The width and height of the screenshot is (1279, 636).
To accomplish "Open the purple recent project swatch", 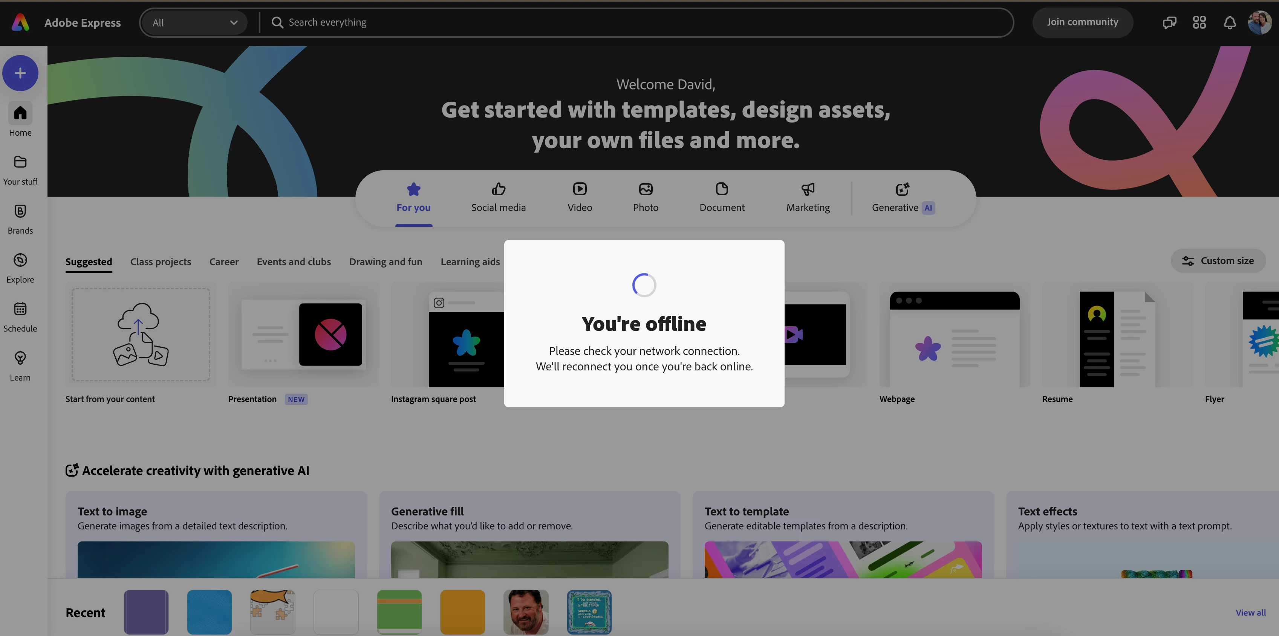I will coord(146,612).
